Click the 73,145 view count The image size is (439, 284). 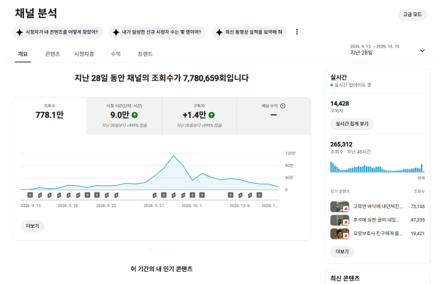click(x=418, y=206)
